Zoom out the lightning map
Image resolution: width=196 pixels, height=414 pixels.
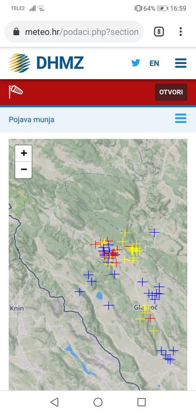(x=24, y=170)
